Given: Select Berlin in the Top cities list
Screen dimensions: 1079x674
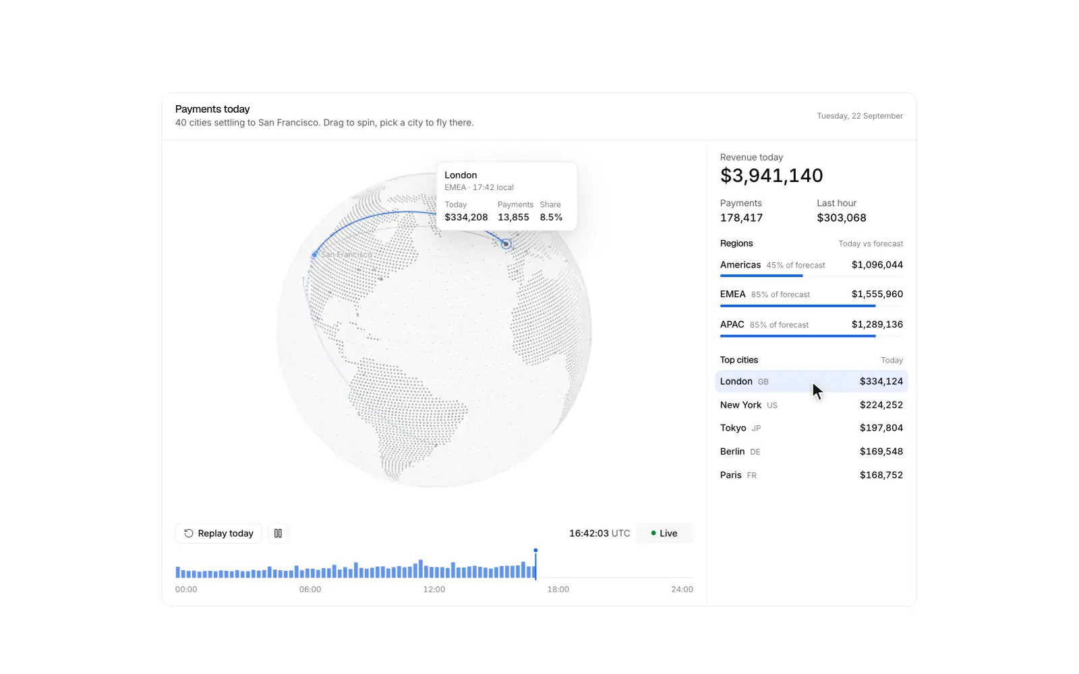Looking at the screenshot, I should coord(811,452).
